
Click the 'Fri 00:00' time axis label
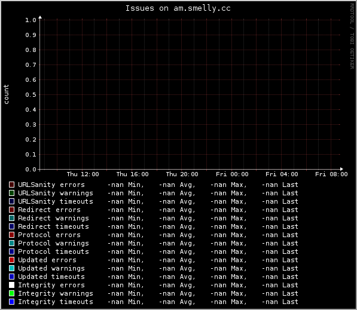(232, 174)
